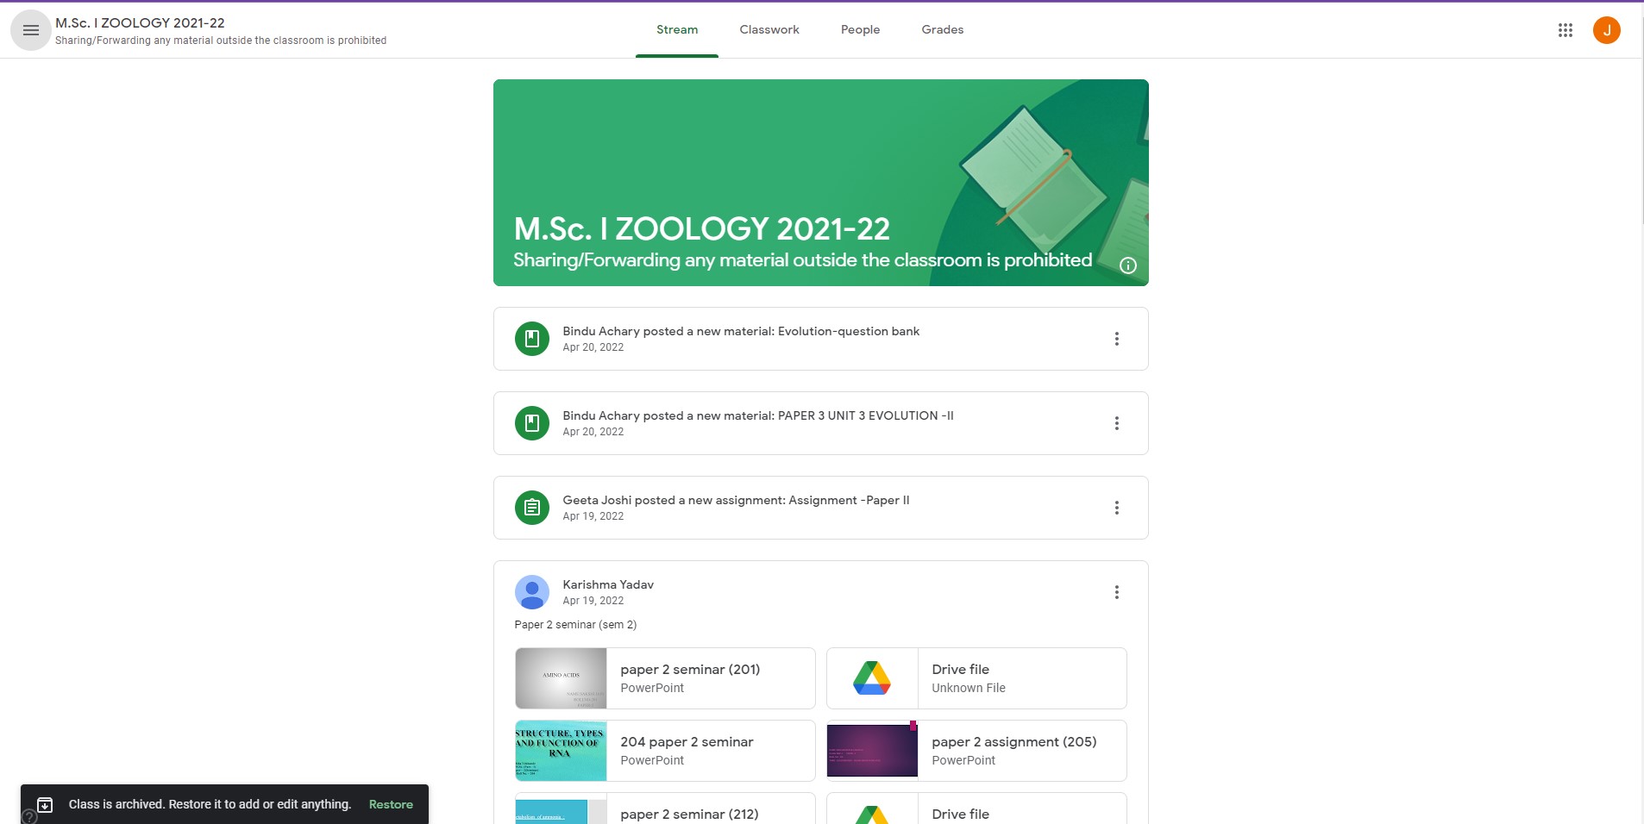Click Evolution-question bank material icon
The width and height of the screenshot is (1644, 824).
click(532, 339)
